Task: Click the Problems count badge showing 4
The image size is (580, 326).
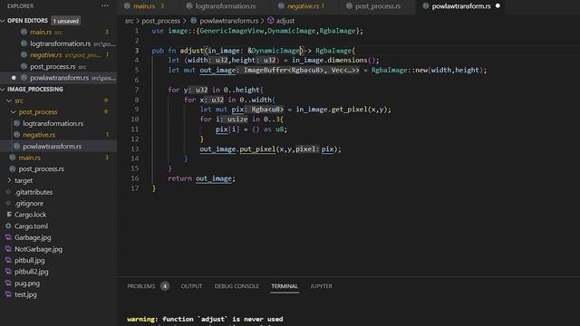Action: pyautogui.click(x=165, y=286)
